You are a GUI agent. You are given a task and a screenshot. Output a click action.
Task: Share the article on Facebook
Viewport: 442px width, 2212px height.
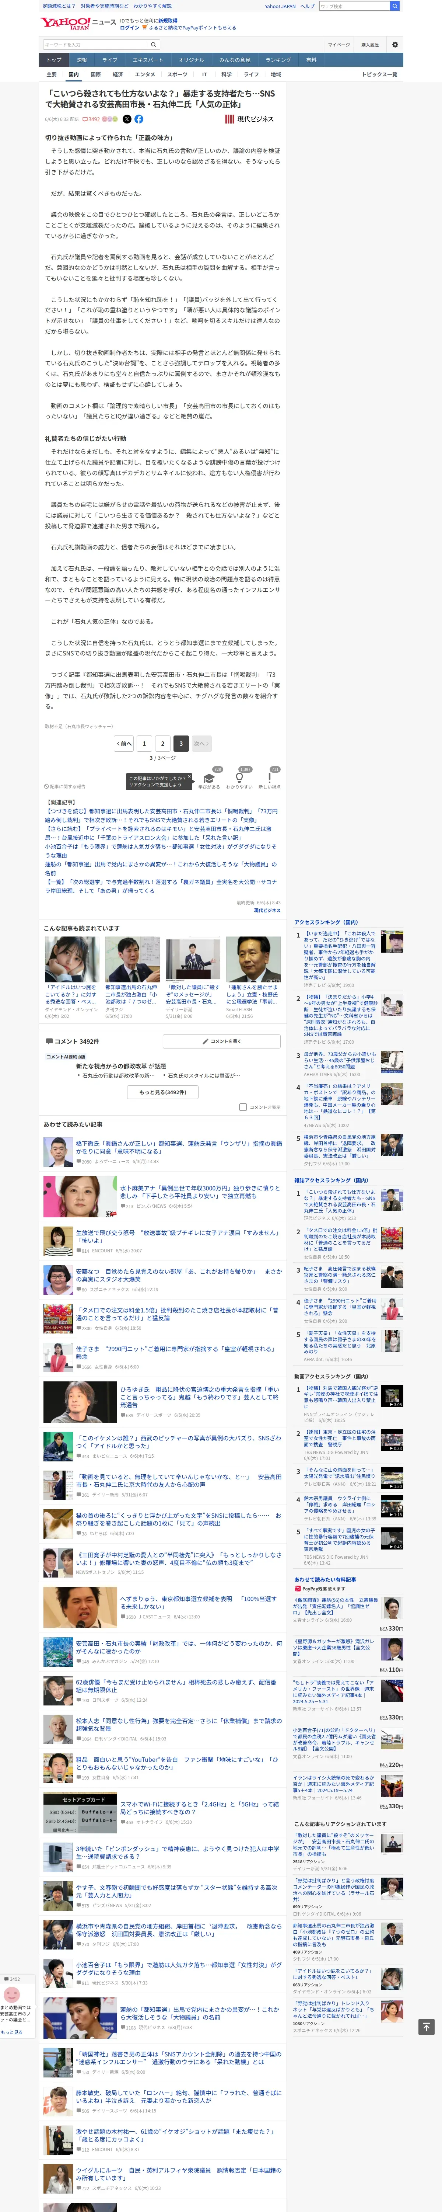pos(139,119)
